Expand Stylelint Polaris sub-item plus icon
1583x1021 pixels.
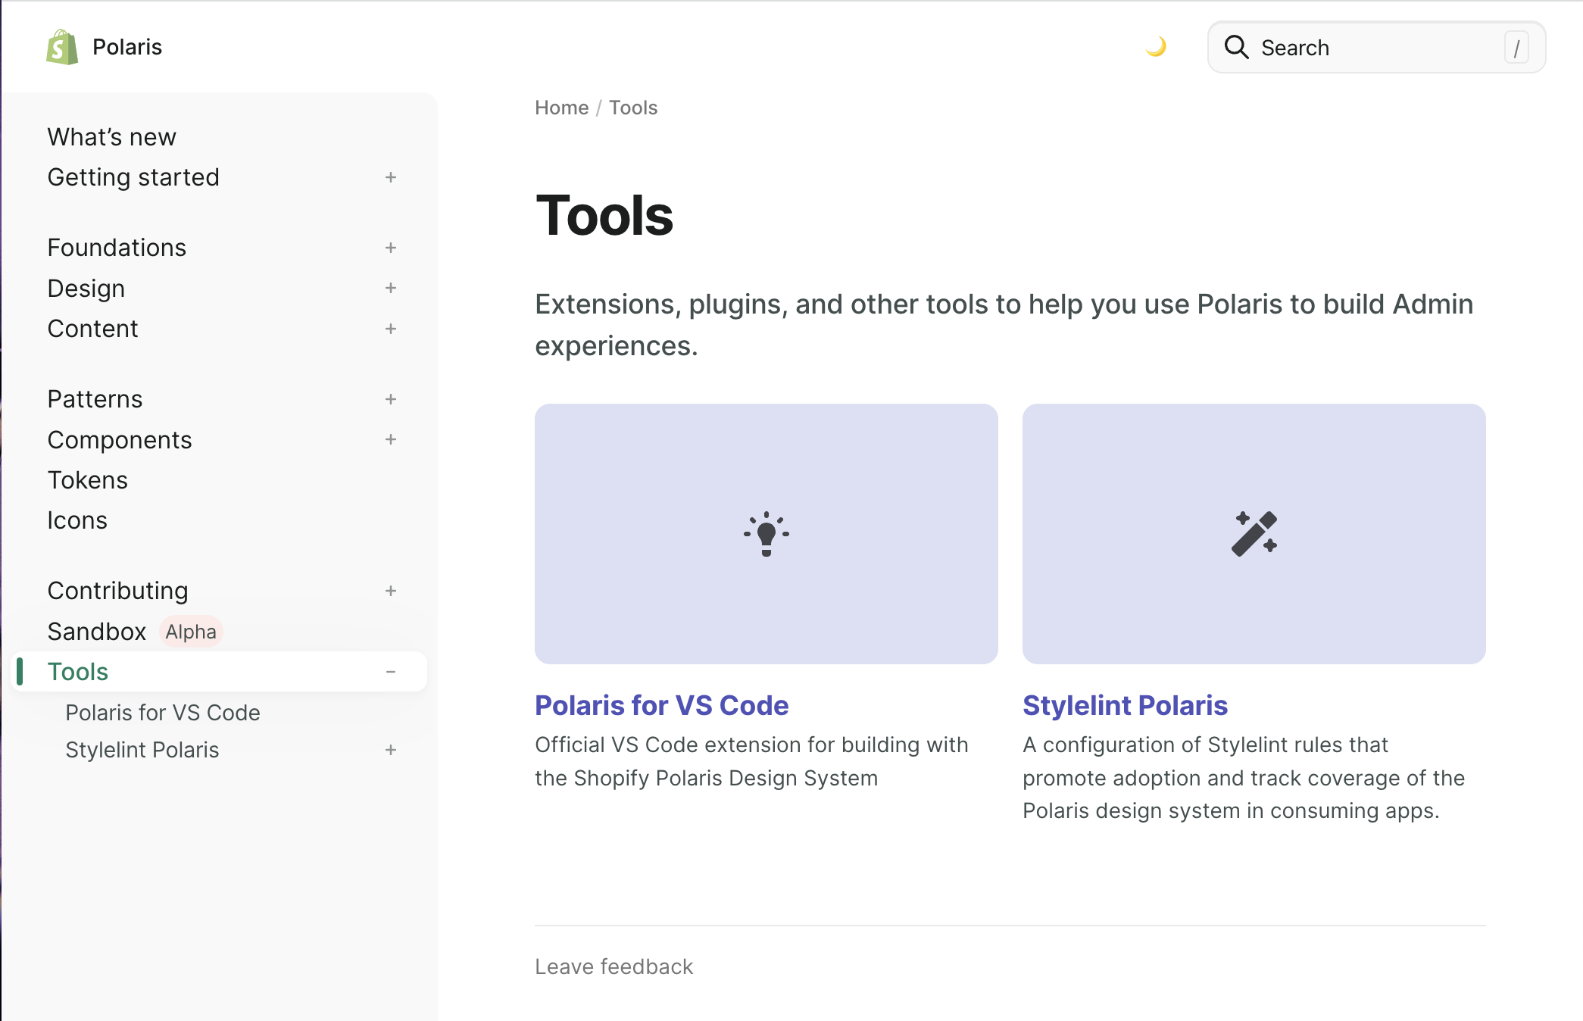point(391,750)
